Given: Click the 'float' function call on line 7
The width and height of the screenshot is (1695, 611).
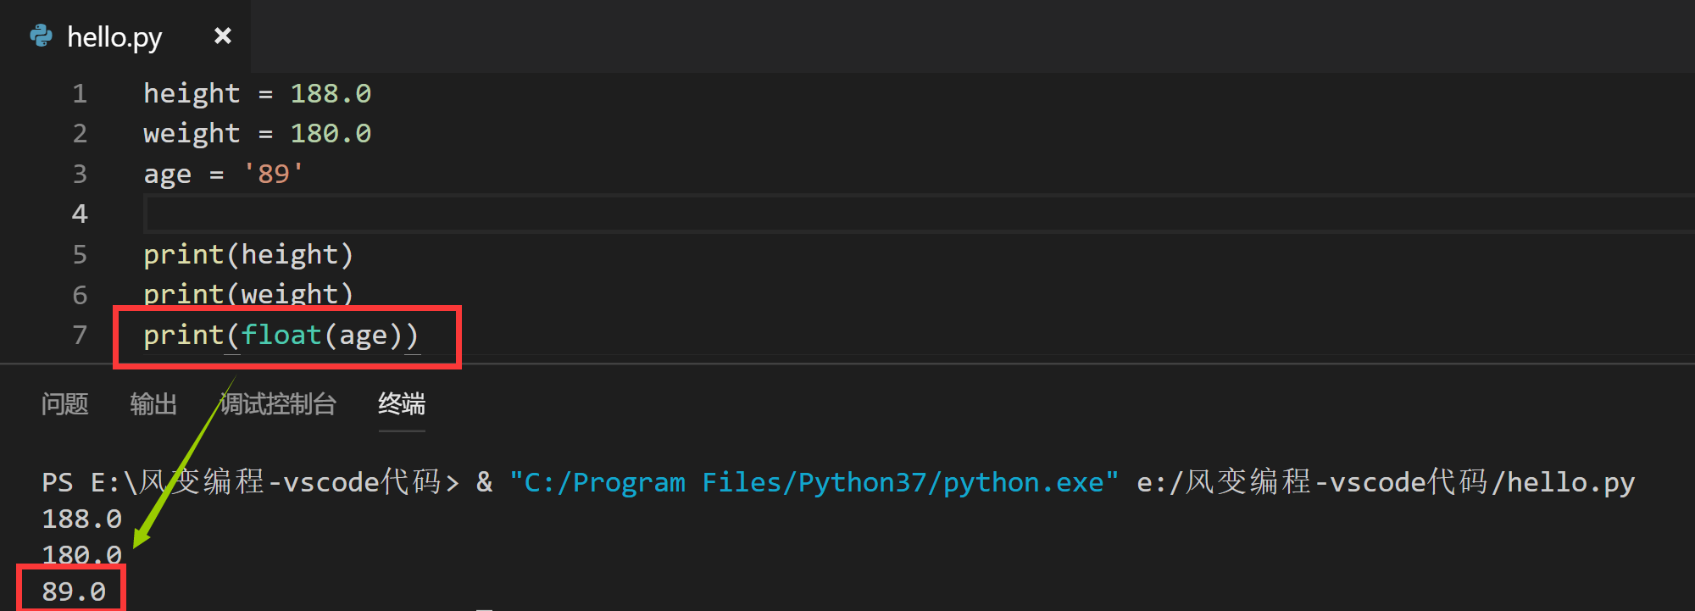Looking at the screenshot, I should (x=281, y=335).
